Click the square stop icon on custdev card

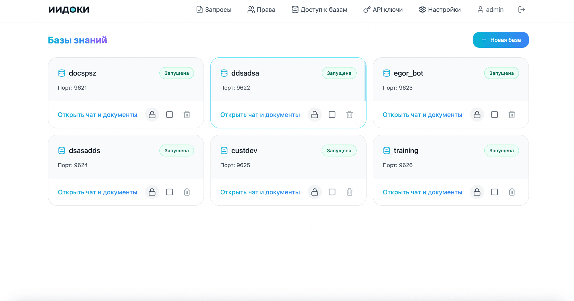pos(332,192)
